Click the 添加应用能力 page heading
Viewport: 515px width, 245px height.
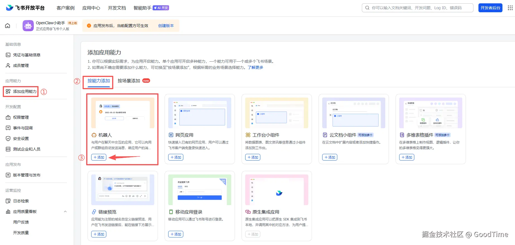coord(104,52)
